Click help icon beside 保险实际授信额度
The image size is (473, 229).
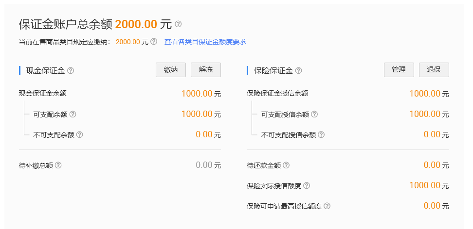coord(307,185)
